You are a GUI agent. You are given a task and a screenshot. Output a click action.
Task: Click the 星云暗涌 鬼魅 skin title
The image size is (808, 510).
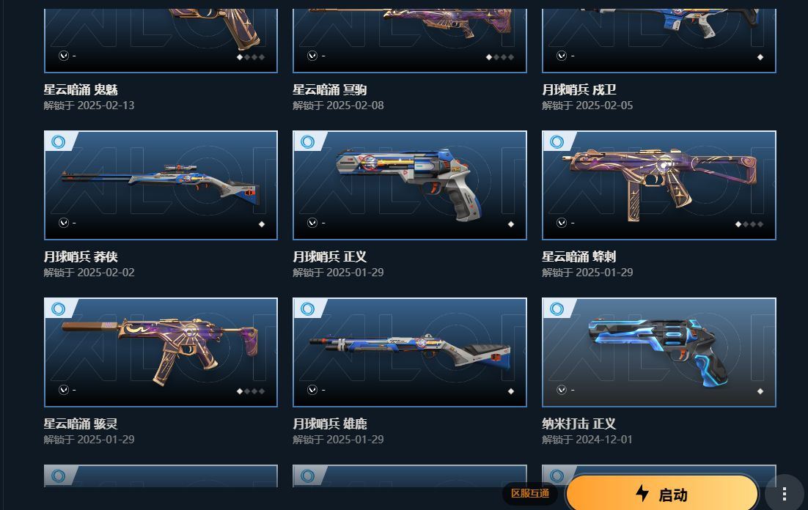click(81, 89)
